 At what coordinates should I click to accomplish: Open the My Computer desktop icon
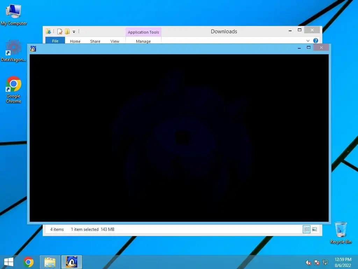click(x=14, y=15)
